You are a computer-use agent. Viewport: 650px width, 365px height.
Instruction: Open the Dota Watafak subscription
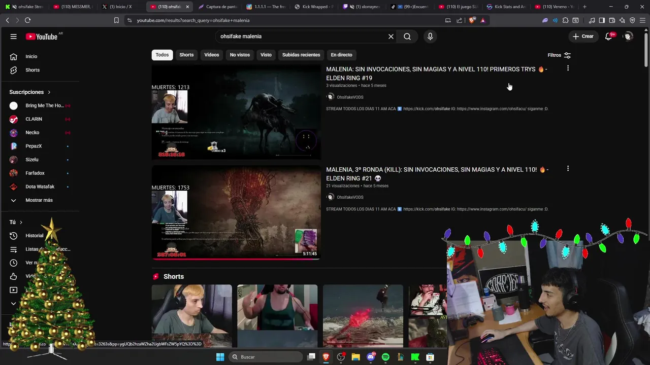pyautogui.click(x=40, y=187)
